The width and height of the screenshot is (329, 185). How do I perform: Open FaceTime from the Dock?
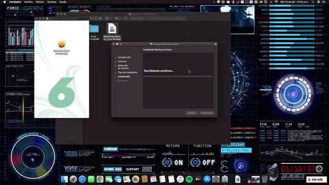[109, 179]
